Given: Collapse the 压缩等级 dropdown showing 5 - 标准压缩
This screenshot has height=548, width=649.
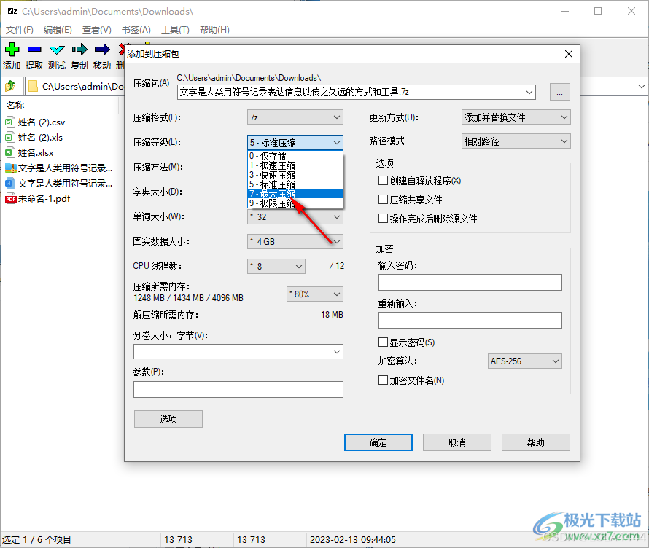Looking at the screenshot, I should (295, 143).
